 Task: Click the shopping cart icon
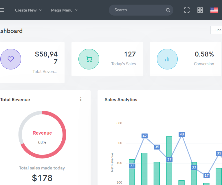(x=89, y=59)
